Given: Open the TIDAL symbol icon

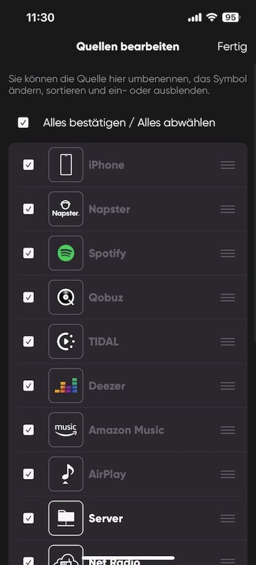Looking at the screenshot, I should 66,341.
